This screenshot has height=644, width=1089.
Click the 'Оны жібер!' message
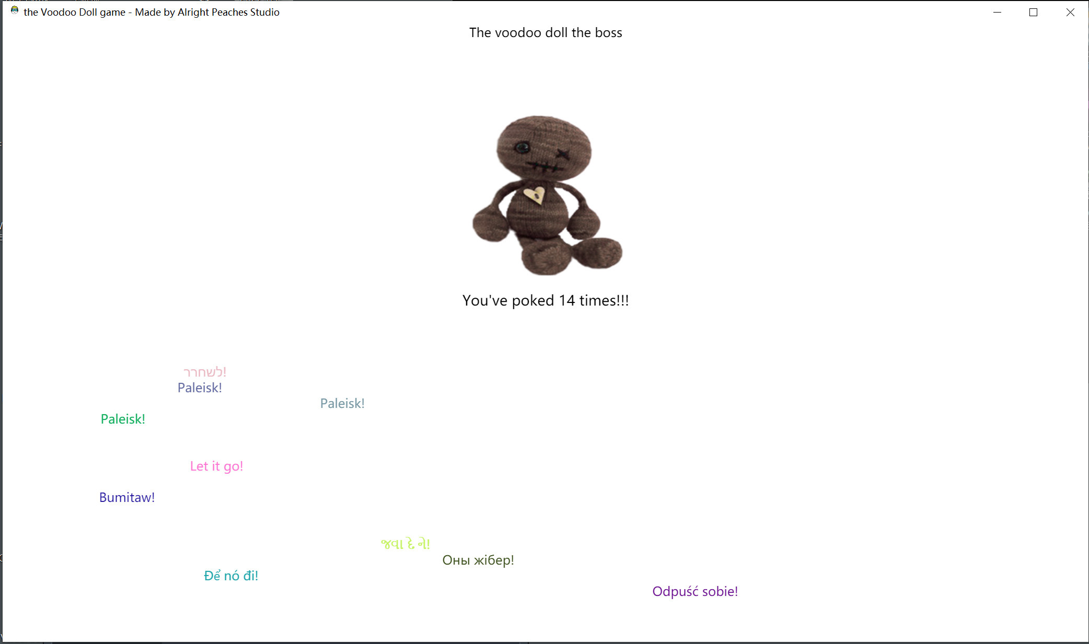pyautogui.click(x=478, y=559)
